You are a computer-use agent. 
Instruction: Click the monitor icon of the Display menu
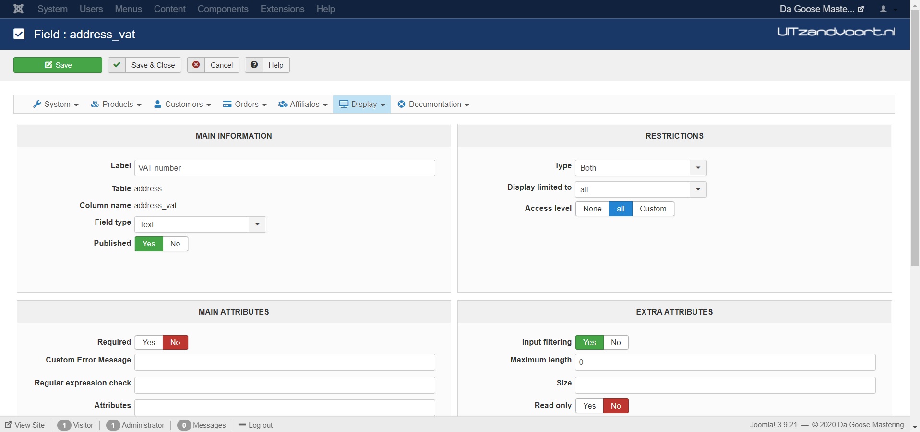point(344,104)
